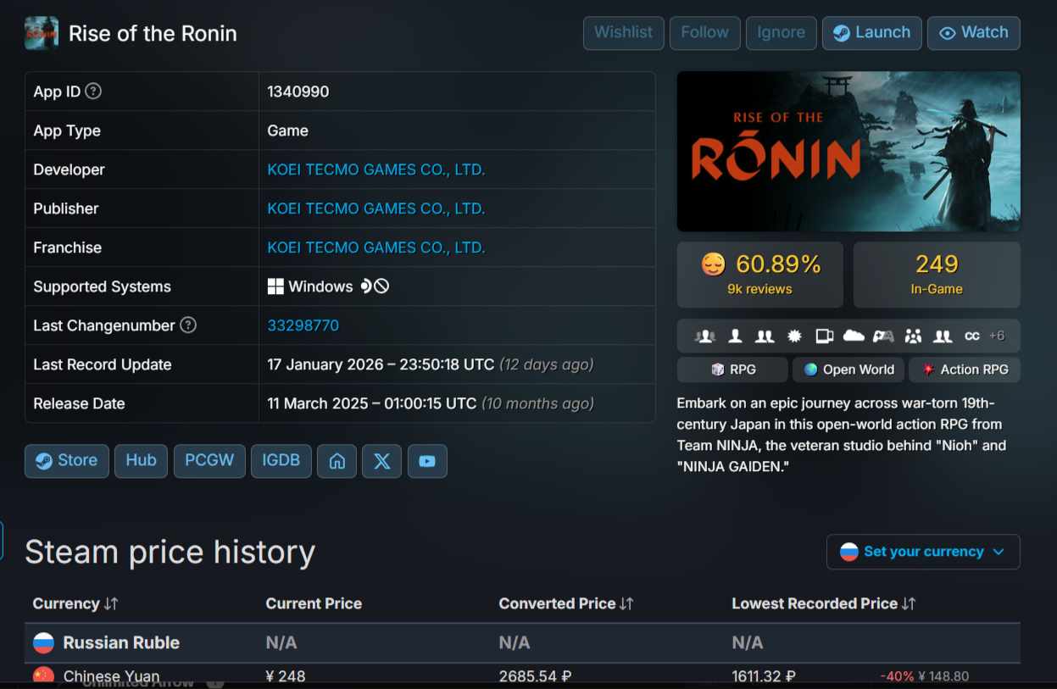Screen dimensions: 1057x689
Task: Open the YouTube channel icon
Action: click(x=427, y=461)
